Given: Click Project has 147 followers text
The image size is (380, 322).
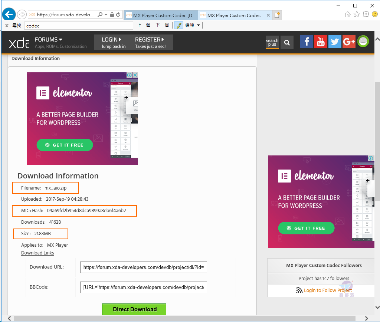Looking at the screenshot, I should click(x=324, y=278).
